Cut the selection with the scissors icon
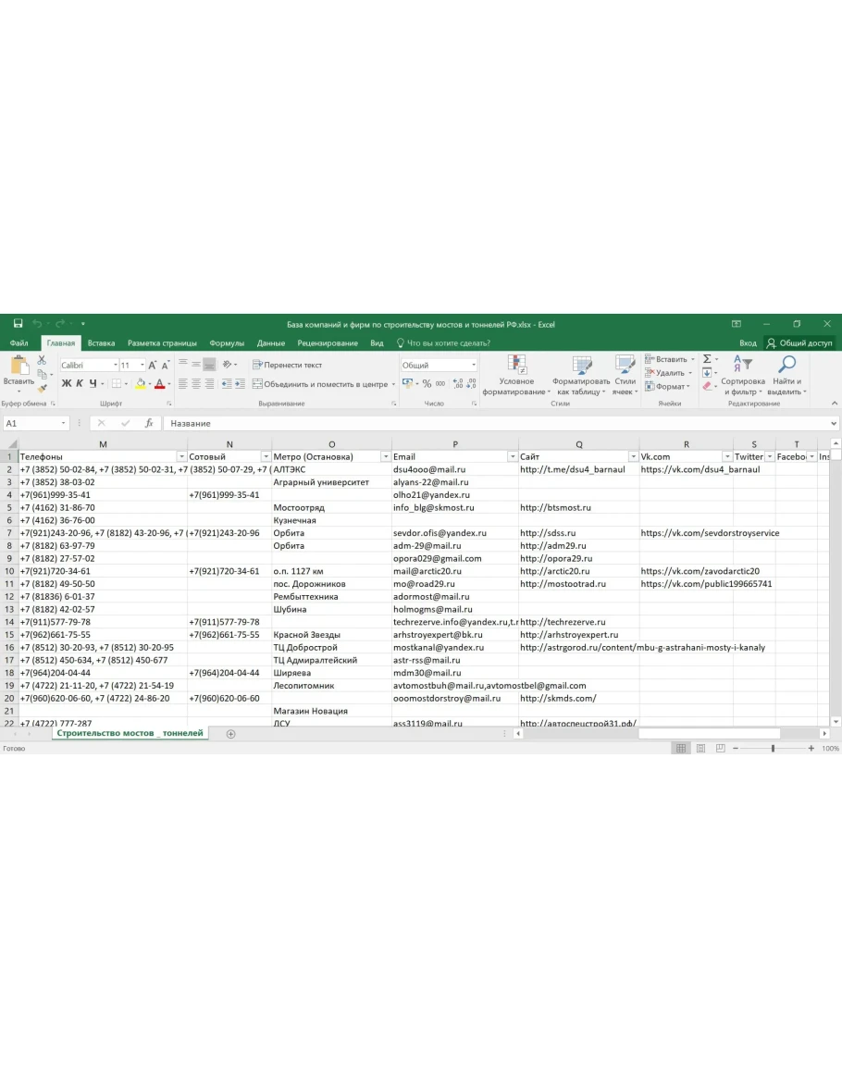This screenshot has height=1069, width=842. (x=42, y=360)
